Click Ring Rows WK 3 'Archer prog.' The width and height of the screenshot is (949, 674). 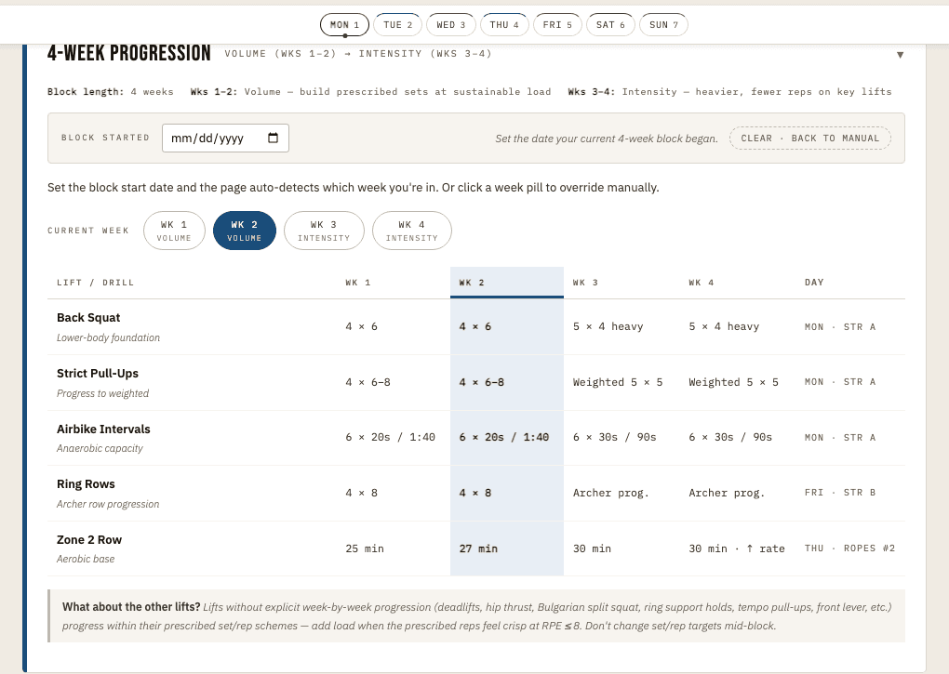click(x=610, y=493)
